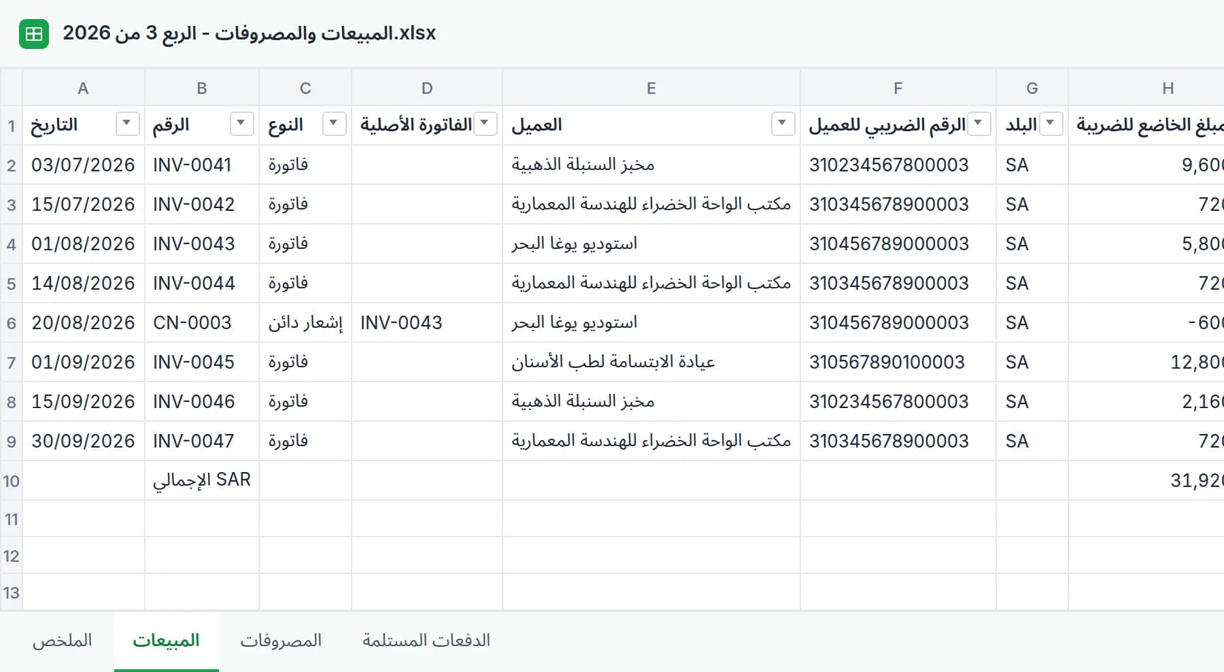Image resolution: width=1224 pixels, height=672 pixels.
Task: Go to the الدفعات المستلمة sheet tab
Action: click(426, 641)
